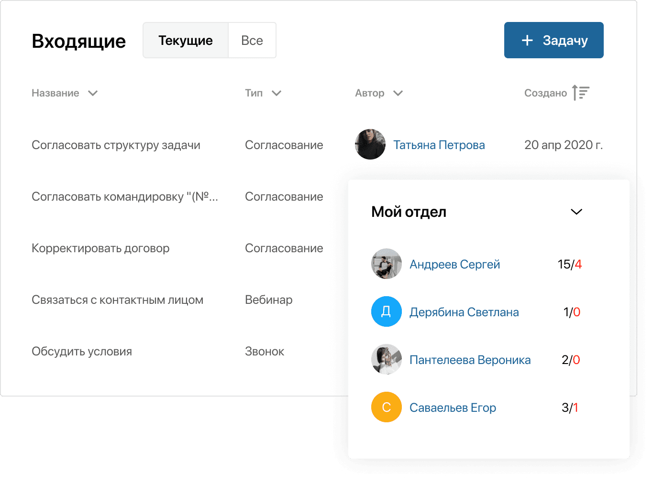Screen dimensions: 653x482
Task: Select the Текущие tab
Action: pos(186,40)
